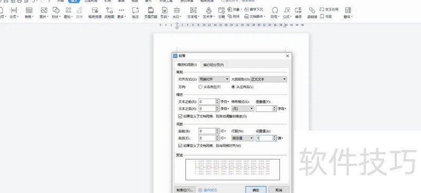Click the 段后 spacing input field
Viewport: 421px width, 193px height.
click(x=207, y=138)
